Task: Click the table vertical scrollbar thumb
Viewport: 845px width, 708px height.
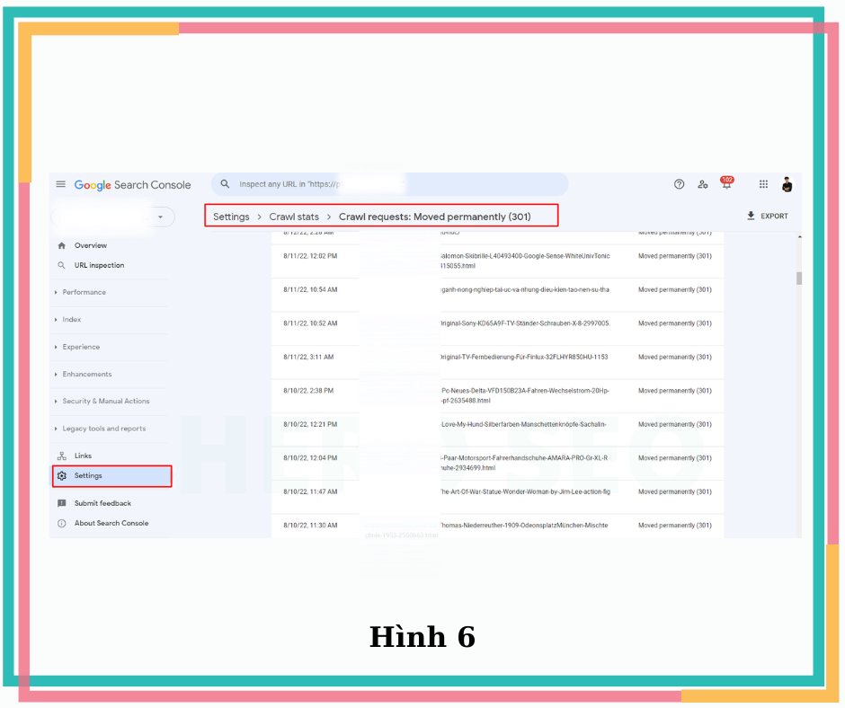Action: [x=798, y=278]
